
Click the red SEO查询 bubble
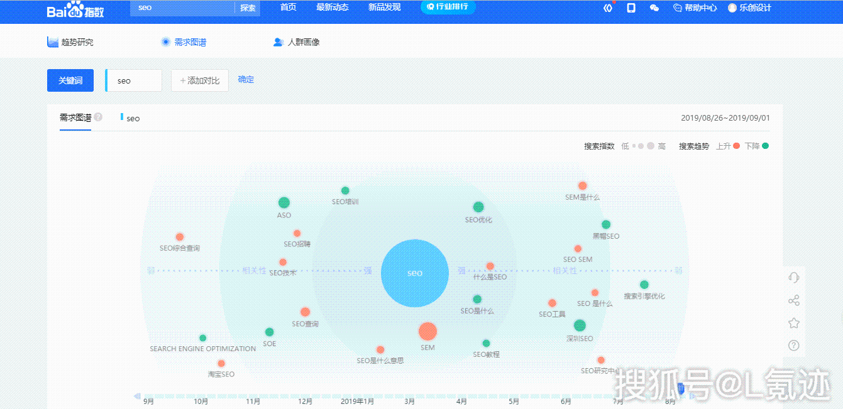306,312
